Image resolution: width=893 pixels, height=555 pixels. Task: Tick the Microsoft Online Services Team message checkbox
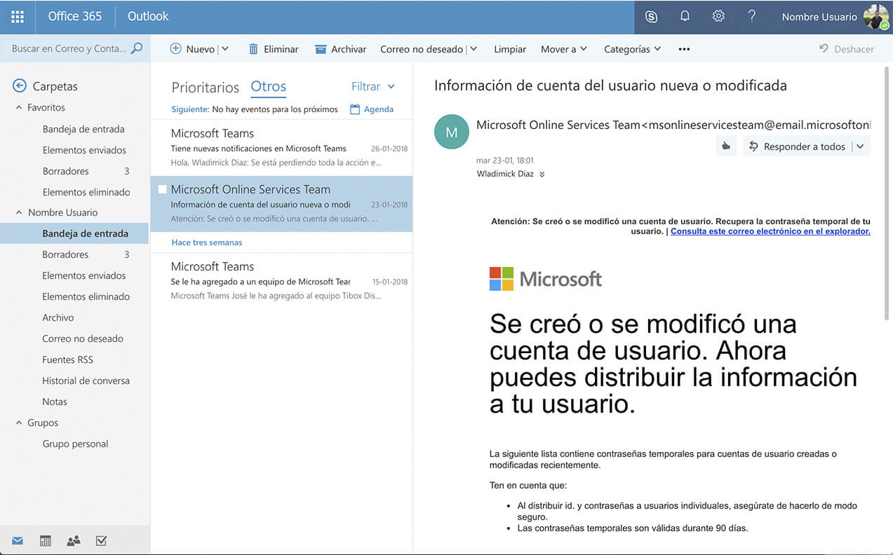tap(162, 189)
